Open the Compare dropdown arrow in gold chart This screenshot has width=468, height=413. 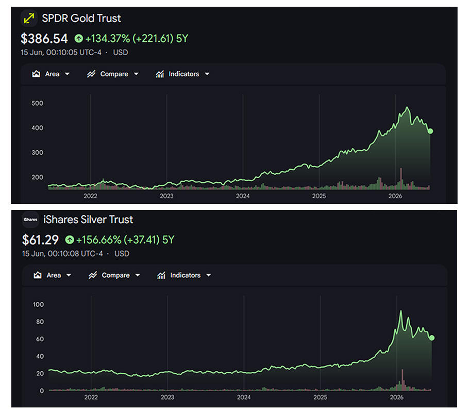click(136, 74)
